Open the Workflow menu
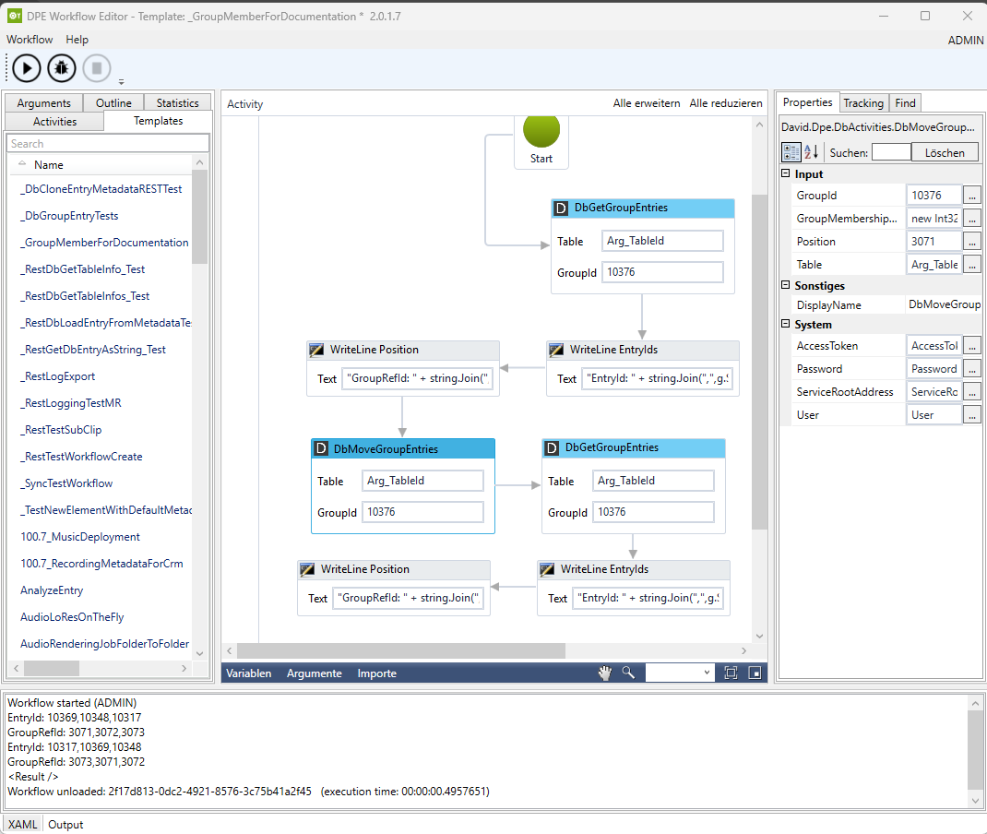Screen dimensions: 987x834 [30, 40]
